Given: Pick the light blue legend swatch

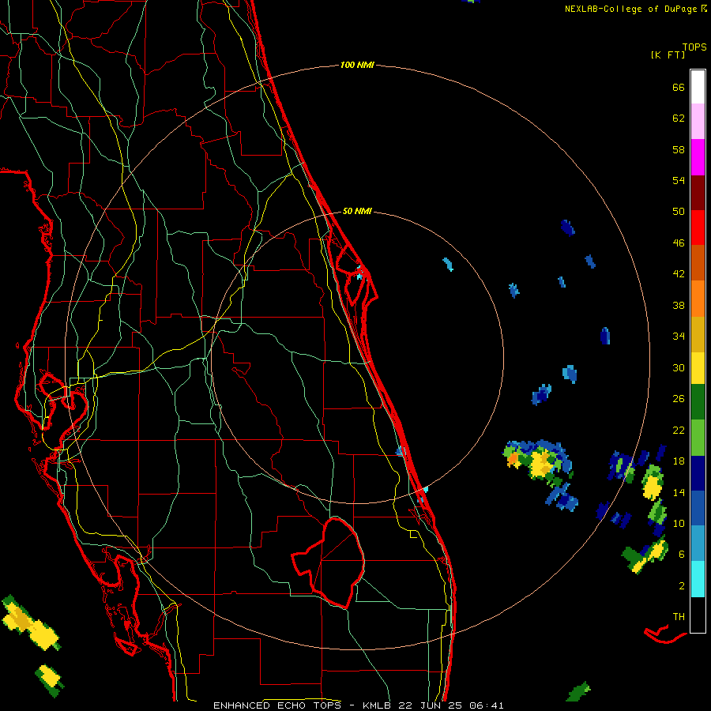Looking at the screenshot, I should click(x=698, y=544).
